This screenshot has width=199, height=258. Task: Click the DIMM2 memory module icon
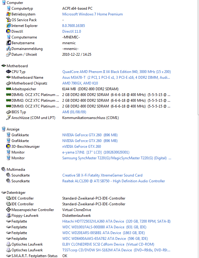(8, 100)
